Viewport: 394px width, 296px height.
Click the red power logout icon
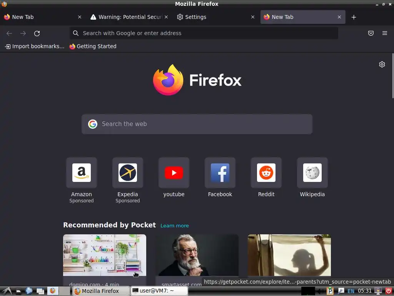[x=389, y=291]
